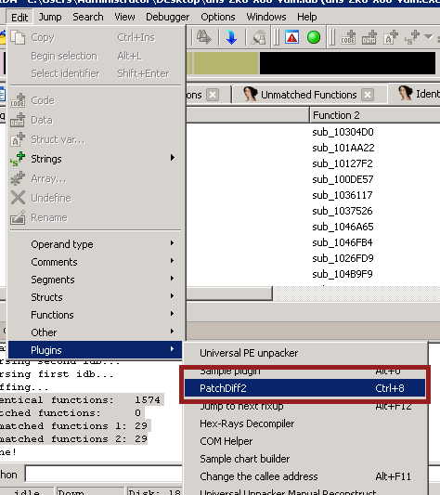Open the Help menu
This screenshot has height=495, width=440.
coord(307,17)
